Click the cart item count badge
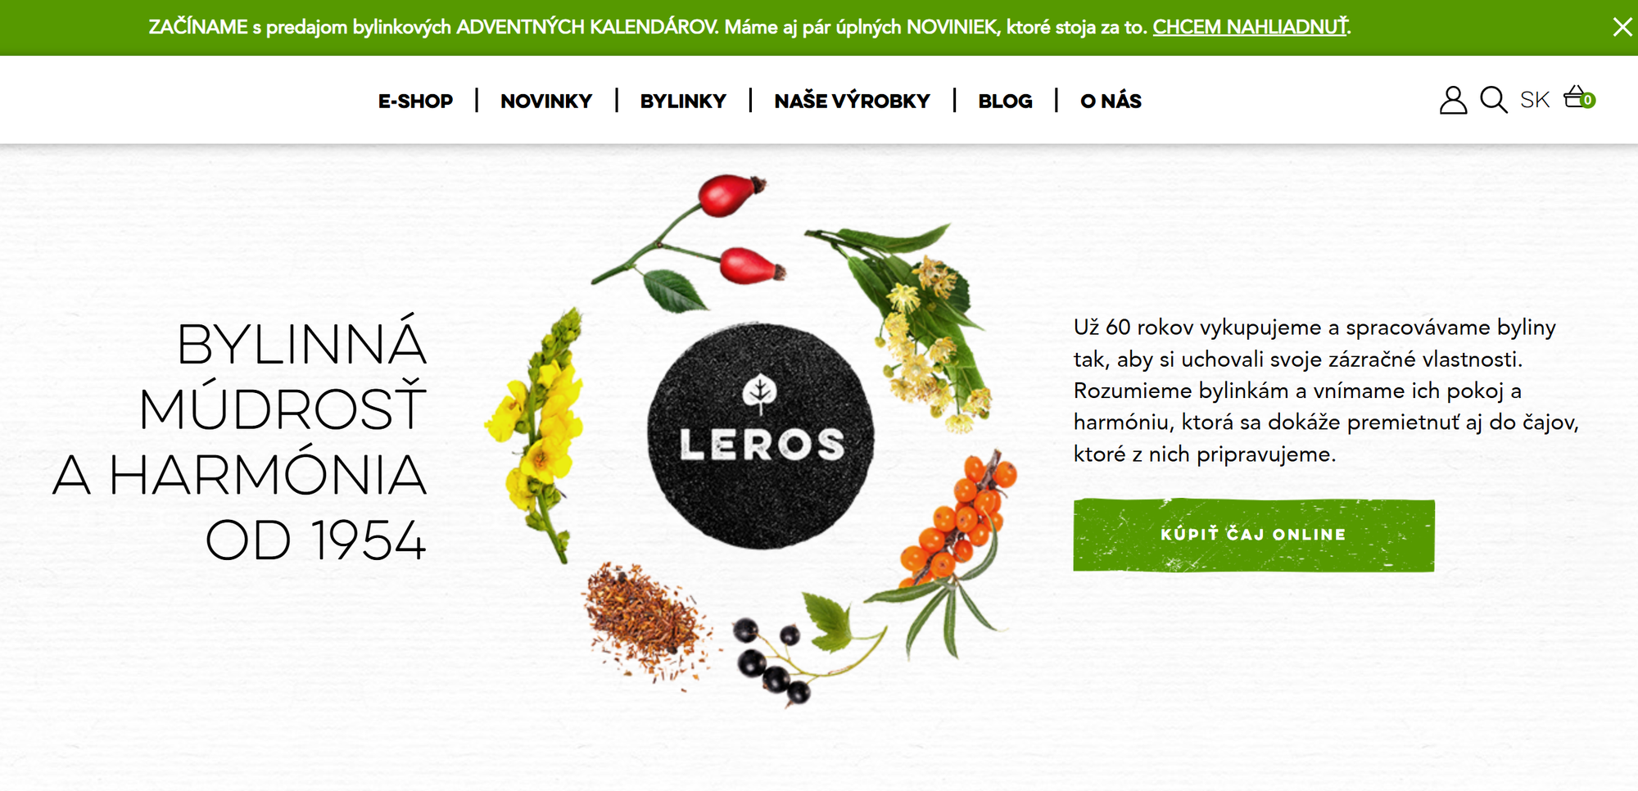Viewport: 1638px width, 791px height. tap(1588, 101)
